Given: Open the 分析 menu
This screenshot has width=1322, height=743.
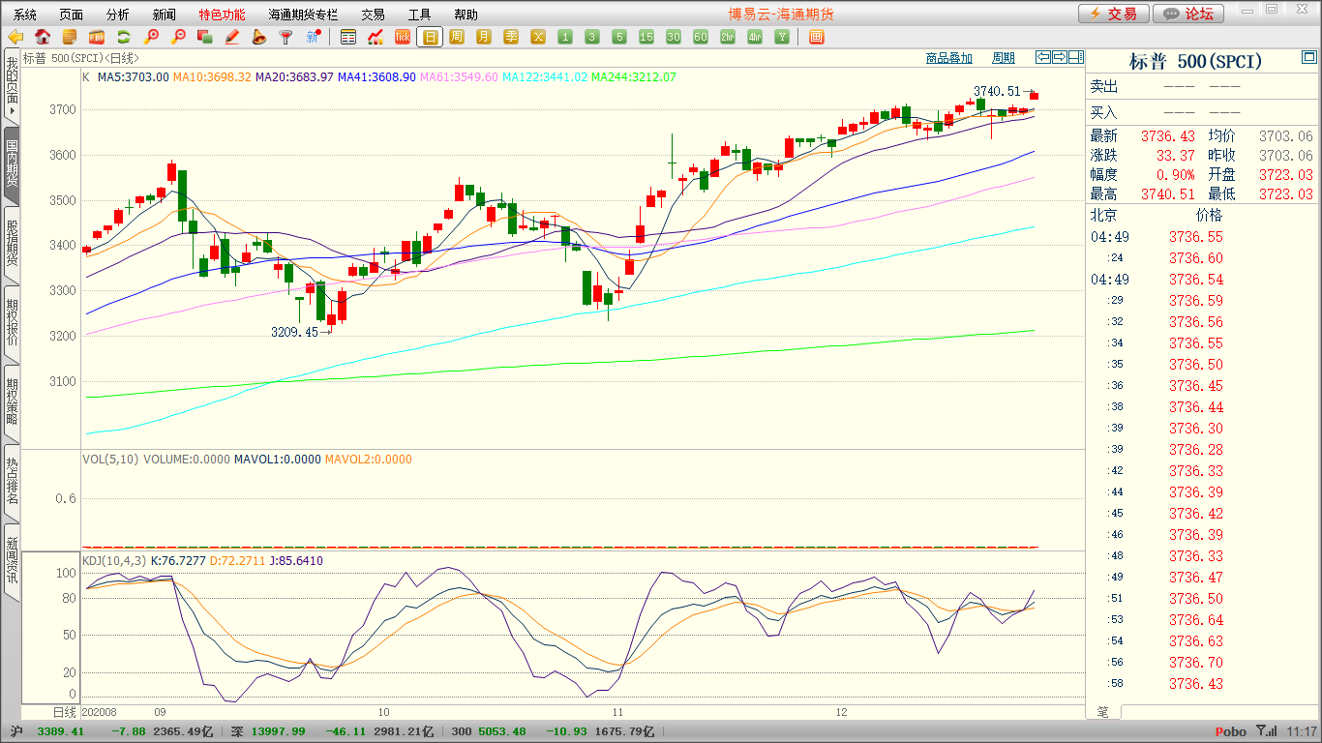Looking at the screenshot, I should click(118, 15).
